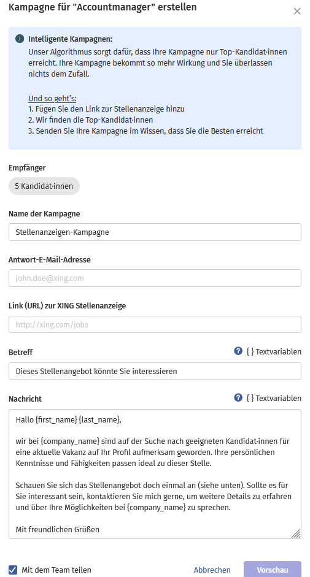Click the info icon beside Intelligente Kampagnen
310x577 pixels.
click(20, 39)
